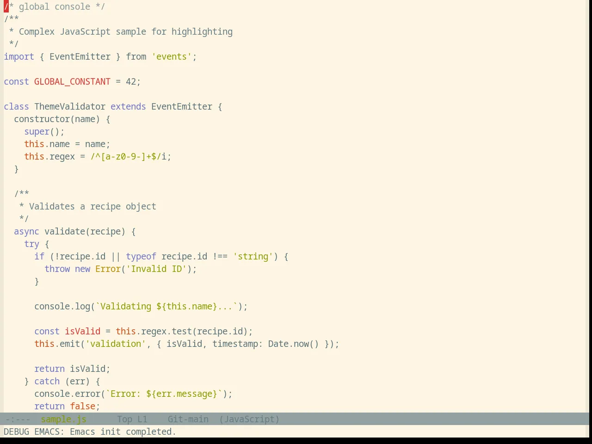Click the 'try' keyword
Screen dimensions: 592x444
(x=31, y=244)
